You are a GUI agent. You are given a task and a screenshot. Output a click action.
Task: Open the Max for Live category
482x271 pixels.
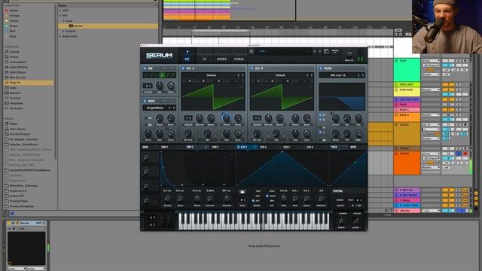(x=17, y=78)
